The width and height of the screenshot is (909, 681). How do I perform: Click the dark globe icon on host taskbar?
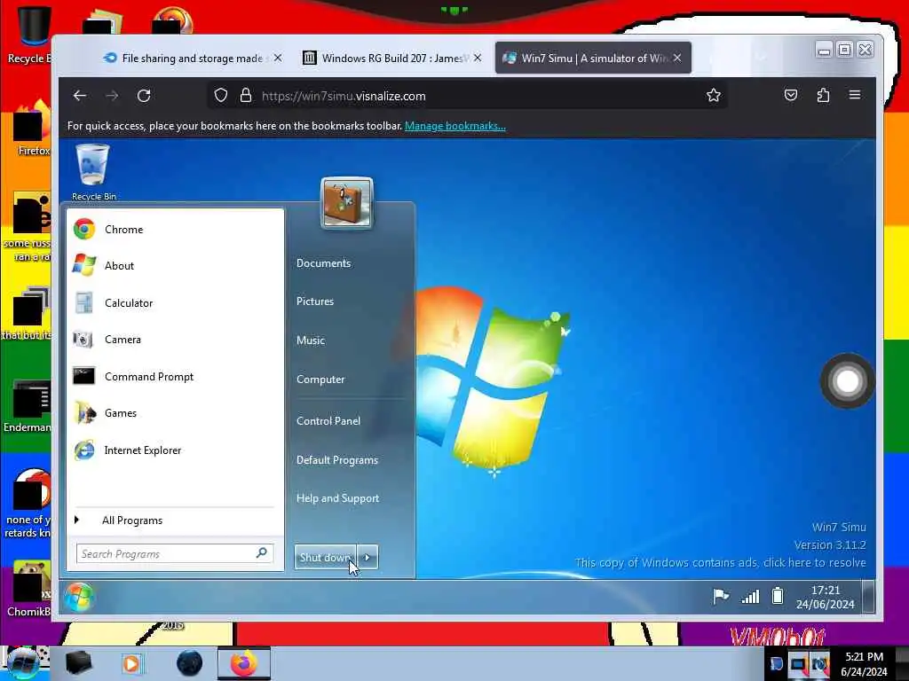tap(190, 663)
